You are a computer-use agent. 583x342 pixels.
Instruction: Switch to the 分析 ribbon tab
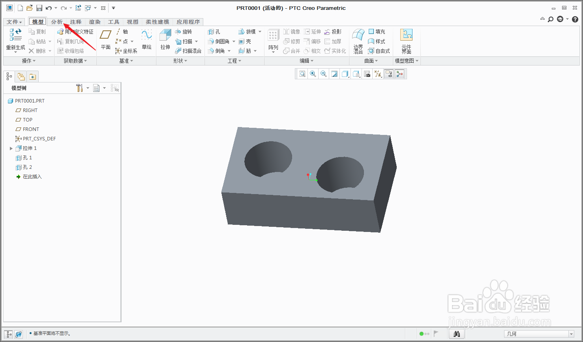tap(57, 22)
